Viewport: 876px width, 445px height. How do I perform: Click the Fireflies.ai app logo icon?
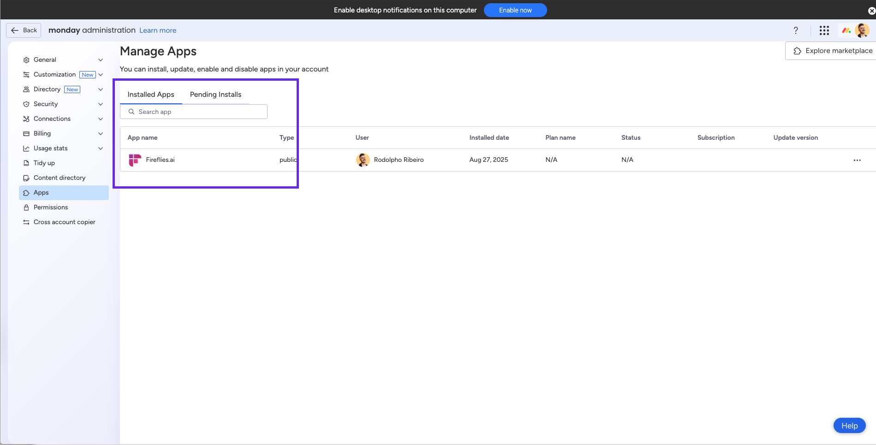(135, 160)
